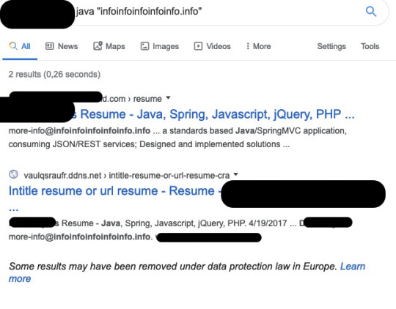Viewport: 396px width, 309px height.
Task: Open the Intitle resume or url resume result
Action: [x=111, y=191]
